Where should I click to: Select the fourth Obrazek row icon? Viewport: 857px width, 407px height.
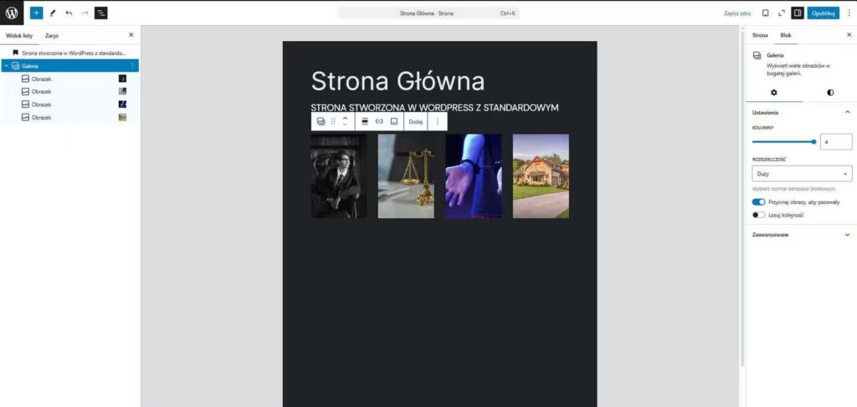[x=25, y=117]
